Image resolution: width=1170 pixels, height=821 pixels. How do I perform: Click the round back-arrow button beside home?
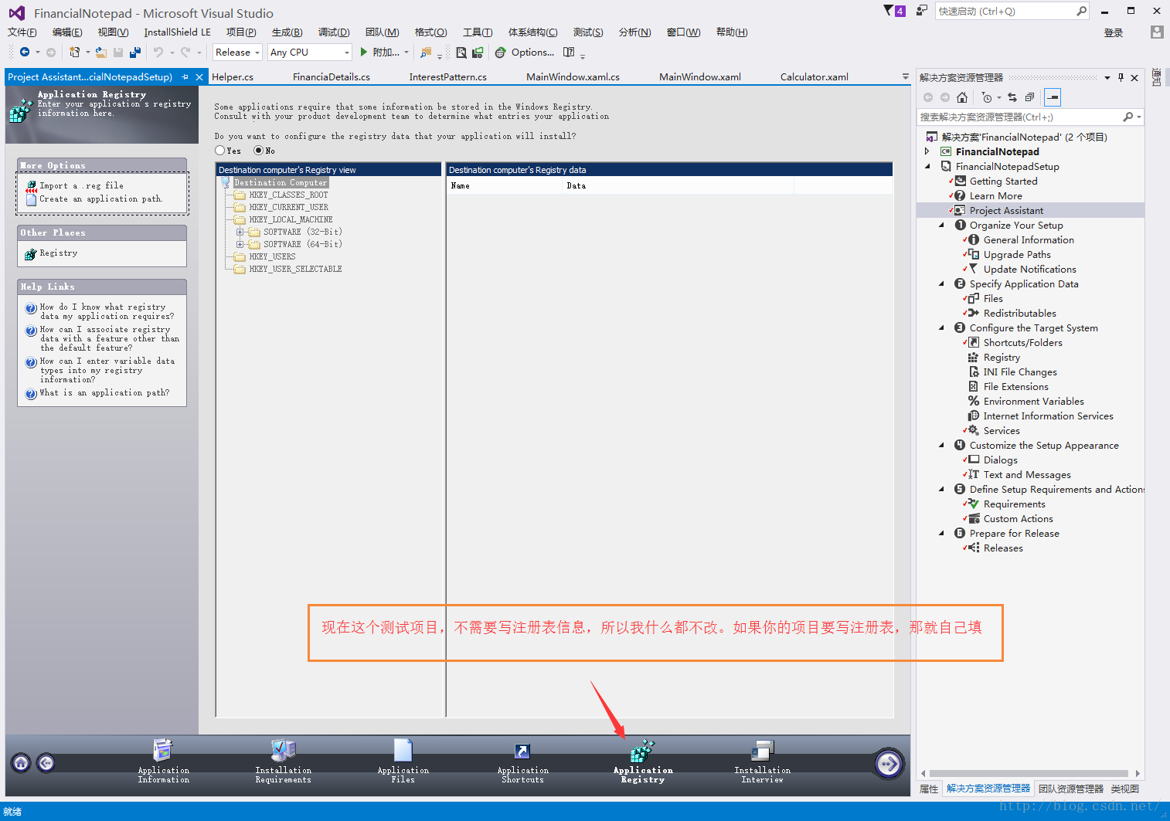click(46, 763)
